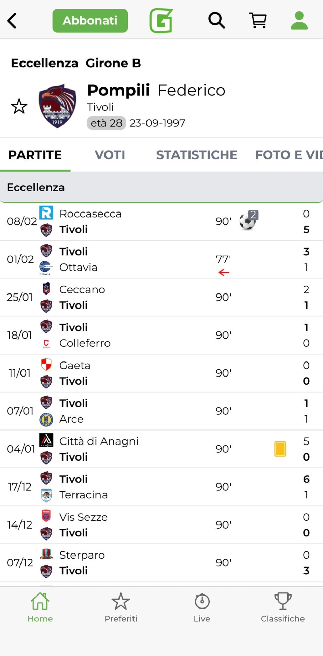Tap the back arrow icon
This screenshot has height=656, width=323.
pos(12,21)
